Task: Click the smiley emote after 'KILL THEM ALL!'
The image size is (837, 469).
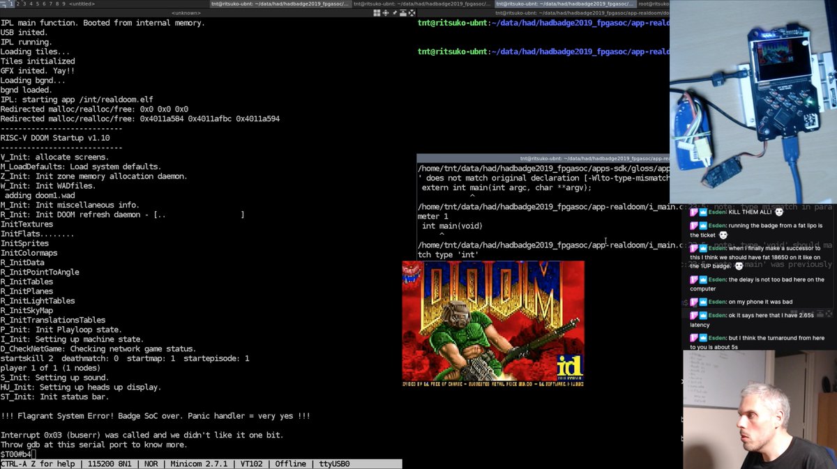Action: pos(778,212)
